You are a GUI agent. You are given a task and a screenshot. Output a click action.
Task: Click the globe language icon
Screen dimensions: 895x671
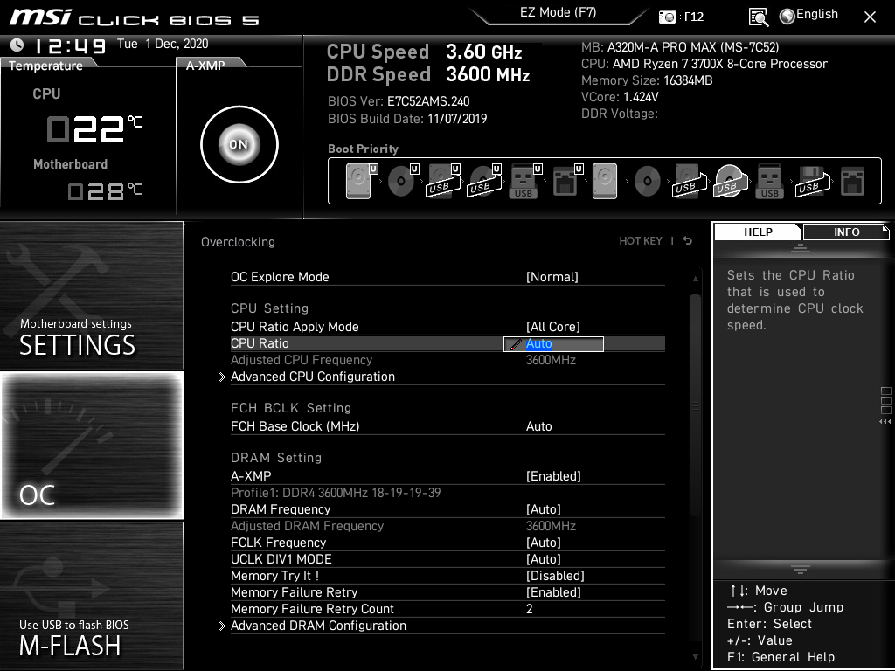point(787,17)
